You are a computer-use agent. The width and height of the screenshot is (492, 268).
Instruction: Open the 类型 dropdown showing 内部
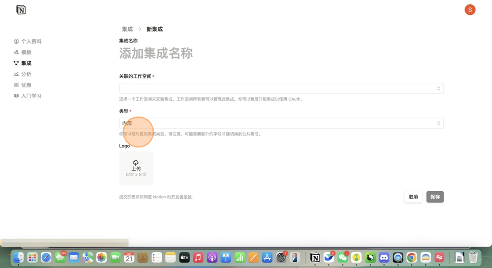click(x=281, y=123)
